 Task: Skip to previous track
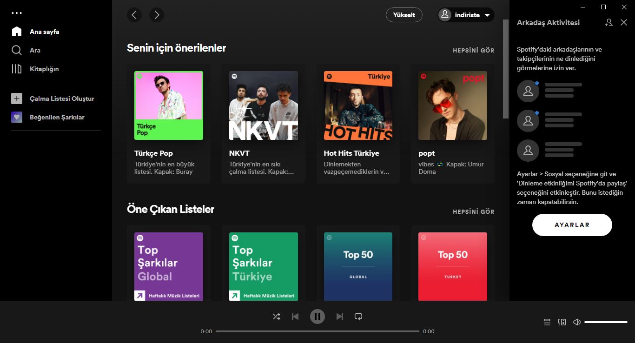tap(295, 317)
